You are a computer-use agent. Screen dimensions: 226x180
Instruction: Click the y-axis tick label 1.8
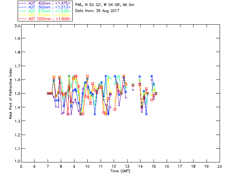click(17, 52)
